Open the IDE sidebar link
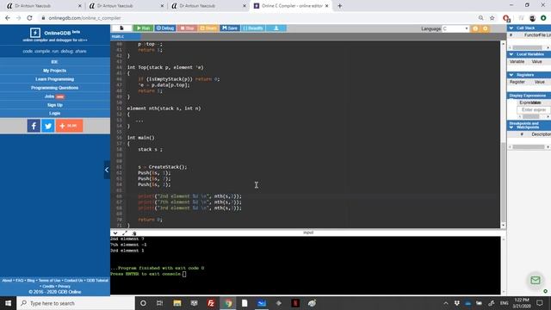 (x=54, y=62)
